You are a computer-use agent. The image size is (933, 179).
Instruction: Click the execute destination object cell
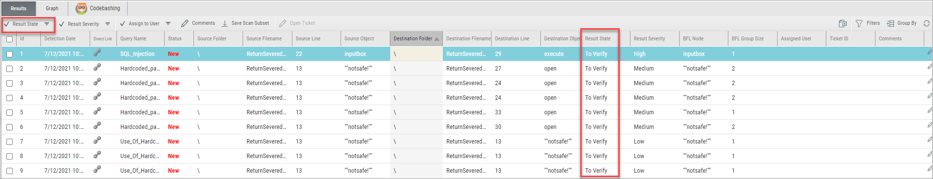554,54
